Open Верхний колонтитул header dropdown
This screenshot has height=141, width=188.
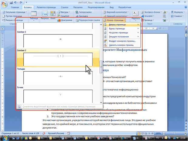(116, 12)
